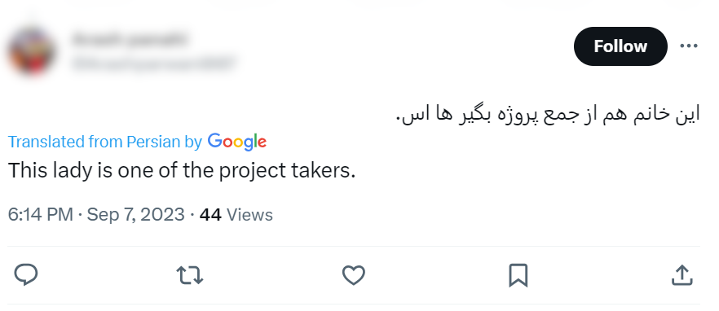Reply using the speech bubble icon

click(26, 275)
